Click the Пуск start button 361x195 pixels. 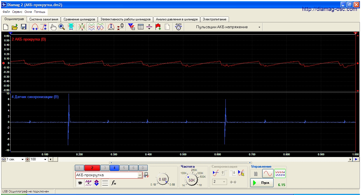click(x=262, y=183)
